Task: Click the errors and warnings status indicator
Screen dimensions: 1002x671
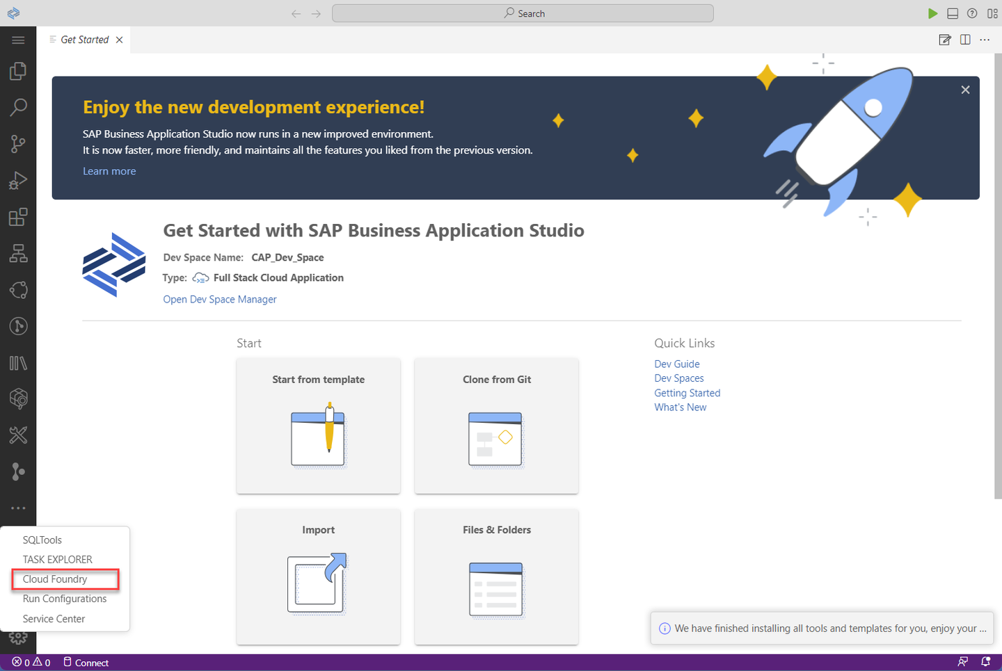Action: (31, 663)
